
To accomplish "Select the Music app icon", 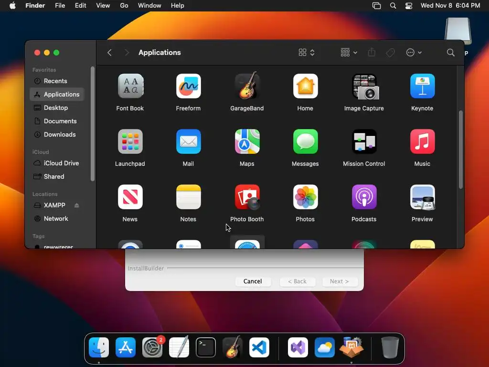I will pyautogui.click(x=422, y=141).
